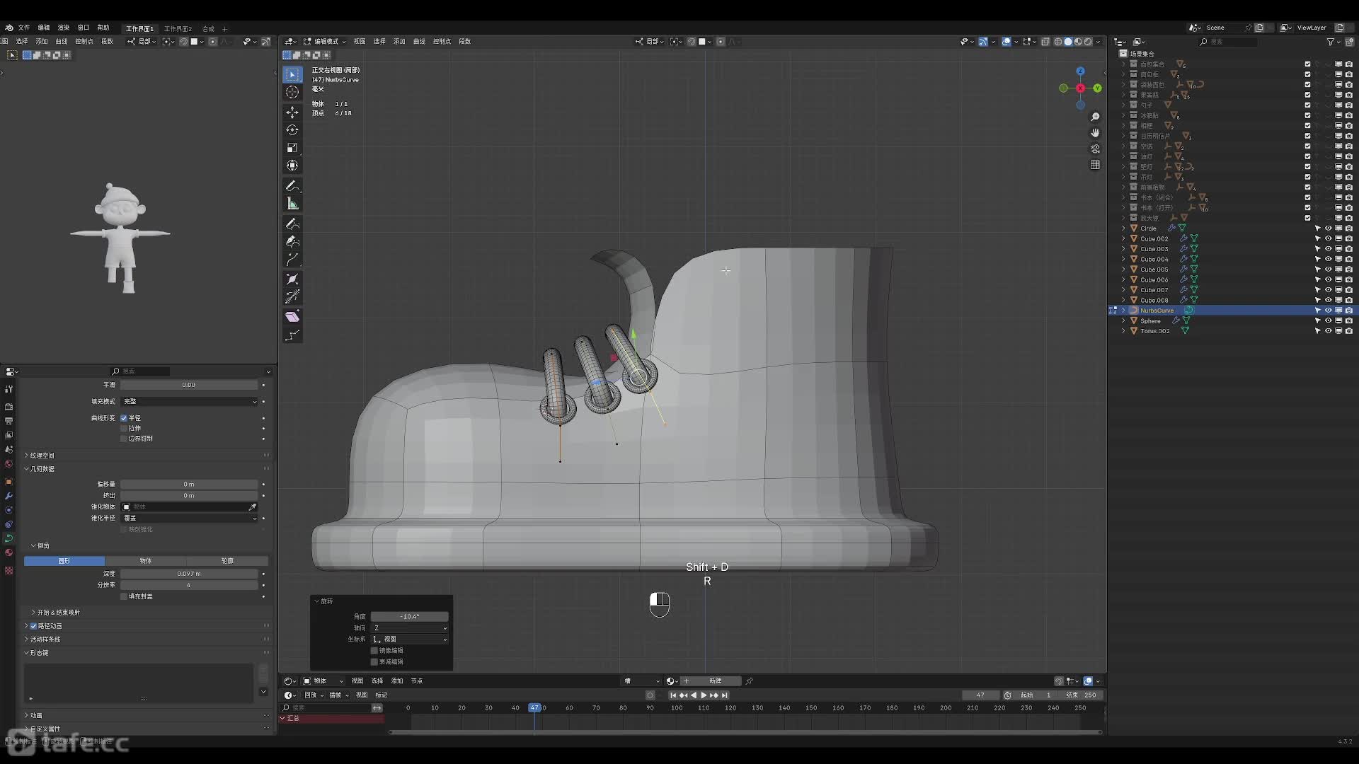Expand the 纹理空间 panel
The height and width of the screenshot is (764, 1359).
click(x=42, y=456)
